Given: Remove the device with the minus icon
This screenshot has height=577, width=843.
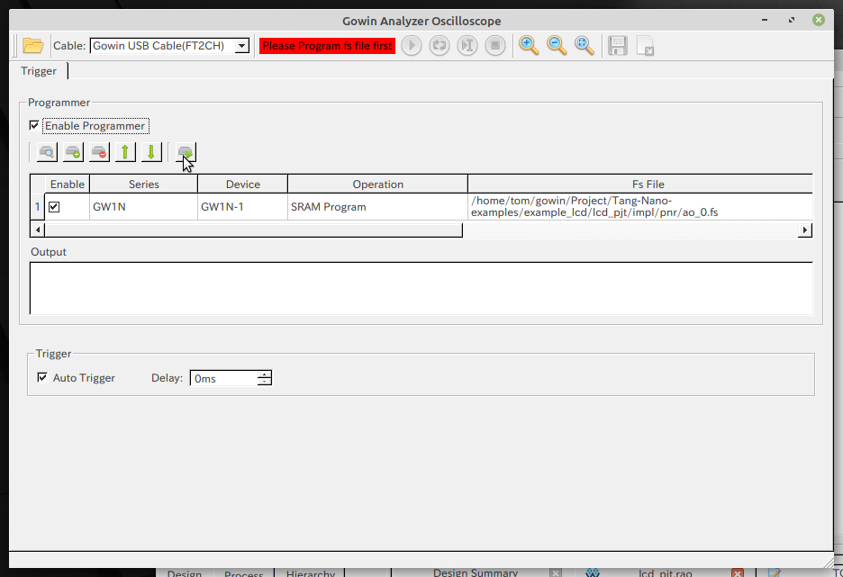Looking at the screenshot, I should [x=99, y=153].
